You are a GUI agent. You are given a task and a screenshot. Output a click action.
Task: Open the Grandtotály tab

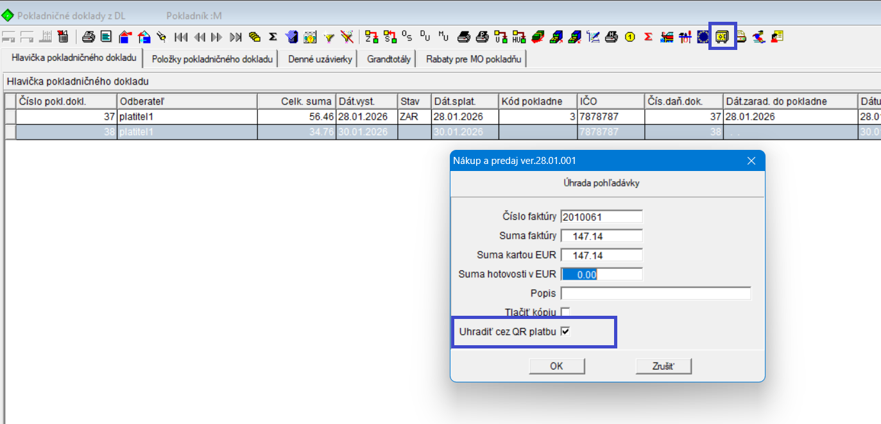point(389,60)
